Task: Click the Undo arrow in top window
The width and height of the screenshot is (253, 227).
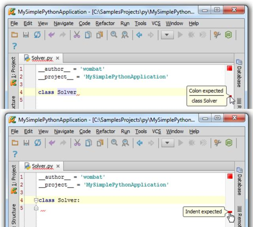Action: [x=52, y=35]
